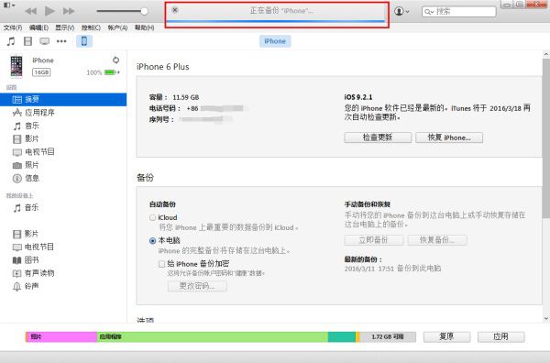Open the 帐户(A) menu
550x363 pixels.
tap(117, 27)
